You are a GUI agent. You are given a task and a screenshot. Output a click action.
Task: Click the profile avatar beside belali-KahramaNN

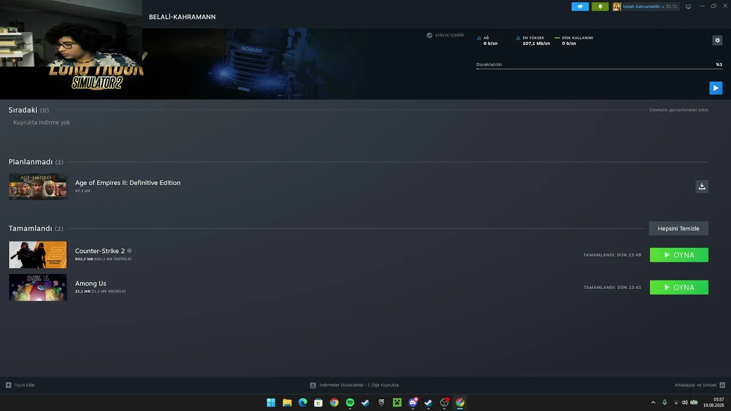pos(617,7)
